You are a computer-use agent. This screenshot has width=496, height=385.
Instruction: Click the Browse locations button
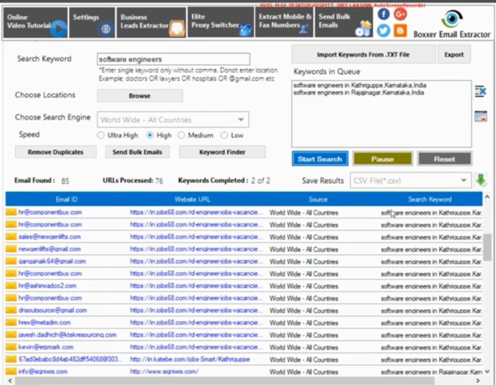tap(140, 96)
